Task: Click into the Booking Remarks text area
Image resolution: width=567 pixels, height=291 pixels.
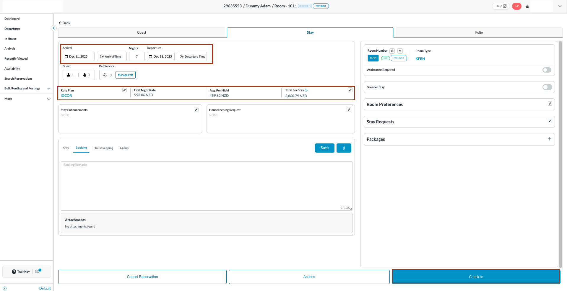Action: point(206,186)
